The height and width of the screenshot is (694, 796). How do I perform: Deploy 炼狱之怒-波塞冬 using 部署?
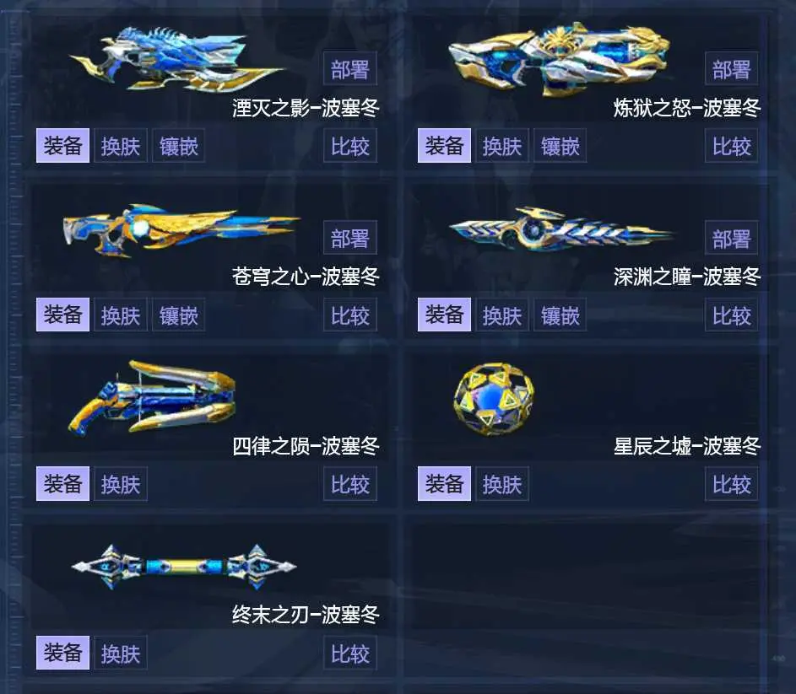[x=732, y=68]
